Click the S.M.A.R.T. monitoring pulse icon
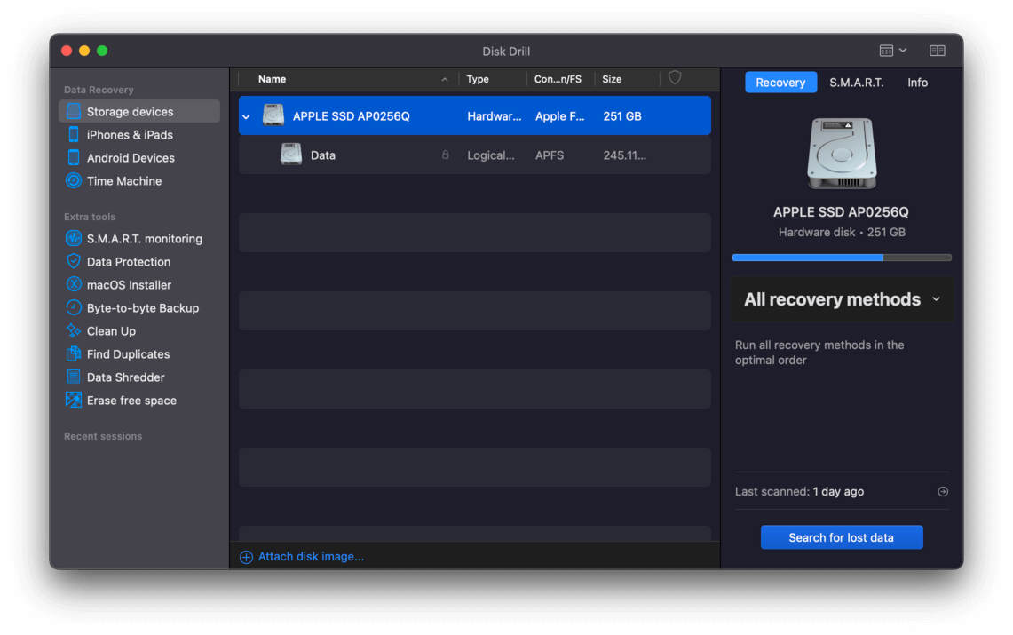Screen dimensions: 1013x635 [74, 238]
